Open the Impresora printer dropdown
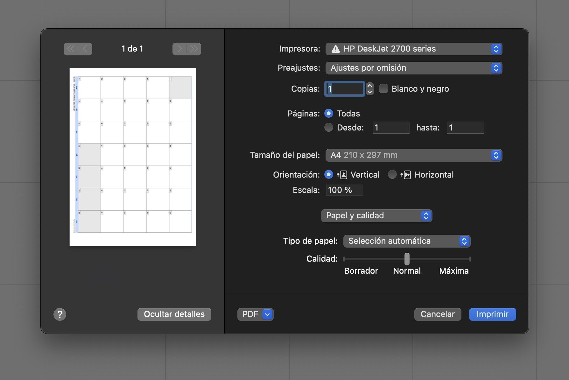The image size is (569, 380). [x=414, y=49]
